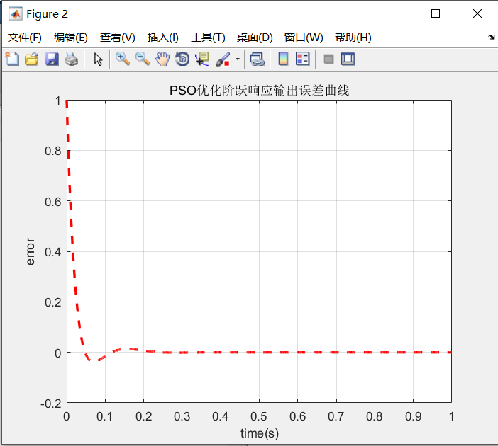The width and height of the screenshot is (498, 446).
Task: Click the x-axis label time(s)
Action: (x=260, y=433)
